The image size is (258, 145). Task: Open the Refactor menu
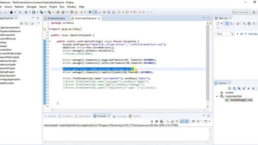pyautogui.click(x=19, y=7)
